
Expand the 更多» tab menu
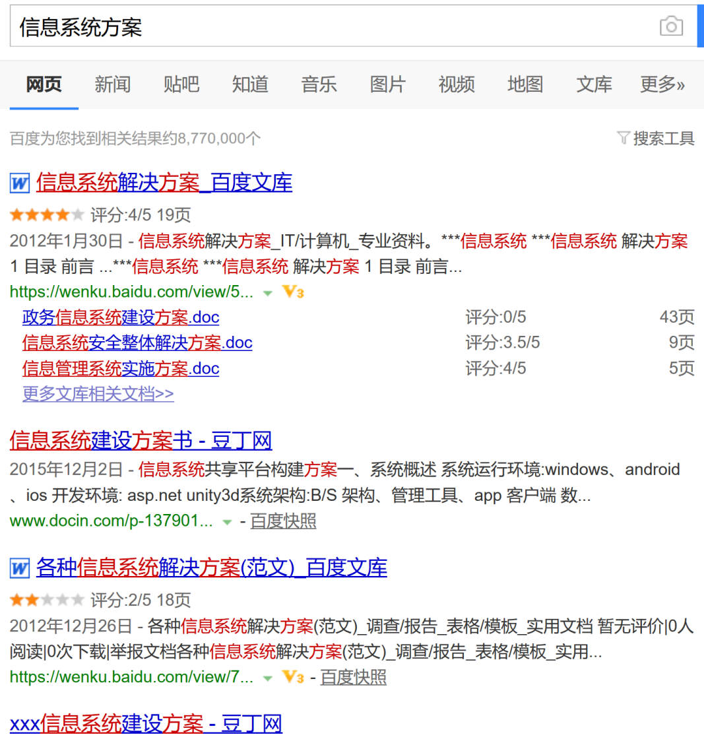pyautogui.click(x=662, y=84)
